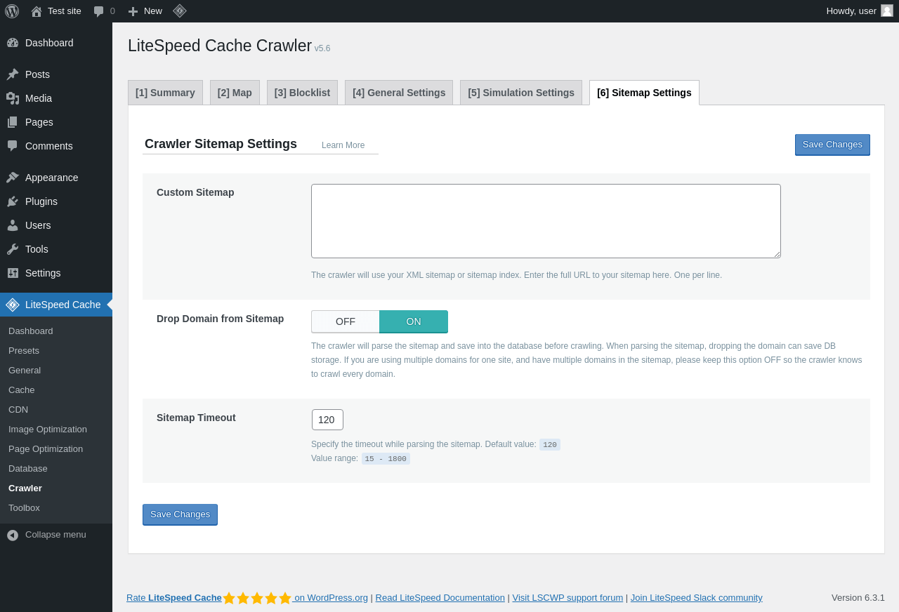Click the Sitemap Timeout input field
Image resolution: width=899 pixels, height=612 pixels.
click(x=327, y=420)
